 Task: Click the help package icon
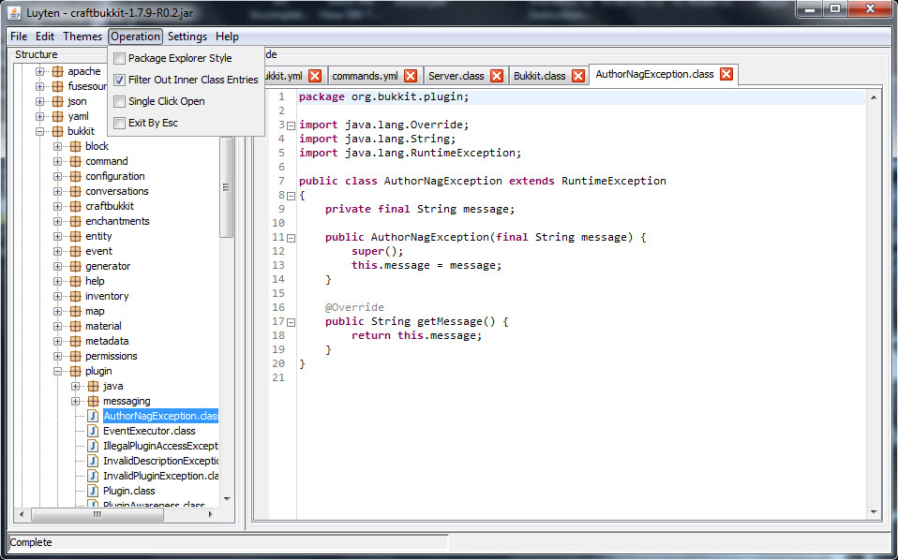75,281
